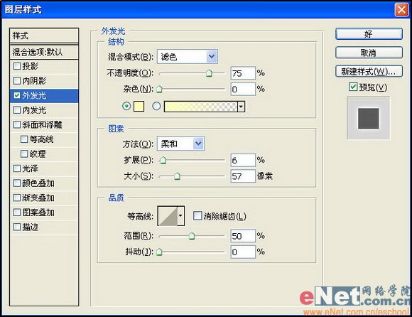Close the 图层样式 dialog window
The height and width of the screenshot is (317, 412).
point(401,9)
